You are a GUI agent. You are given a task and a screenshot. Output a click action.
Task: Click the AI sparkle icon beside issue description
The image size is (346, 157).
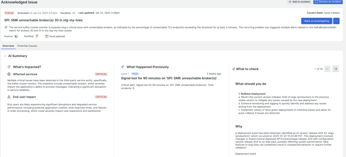6,27
